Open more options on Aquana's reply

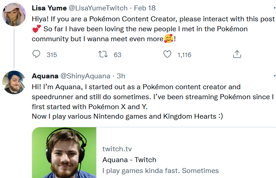coord(275,76)
